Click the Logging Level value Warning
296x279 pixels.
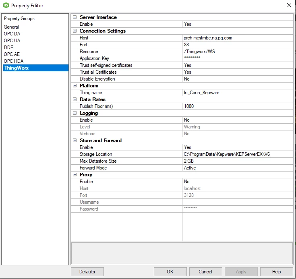coord(238,127)
